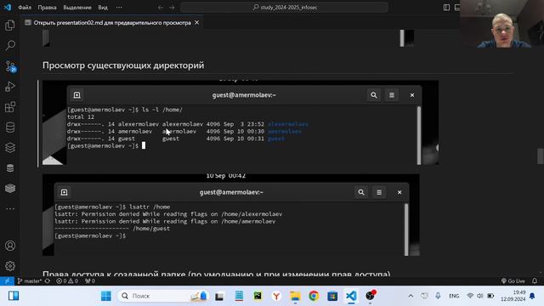Open the master branch selector
Image resolution: width=544 pixels, height=306 pixels.
pyautogui.click(x=30, y=281)
